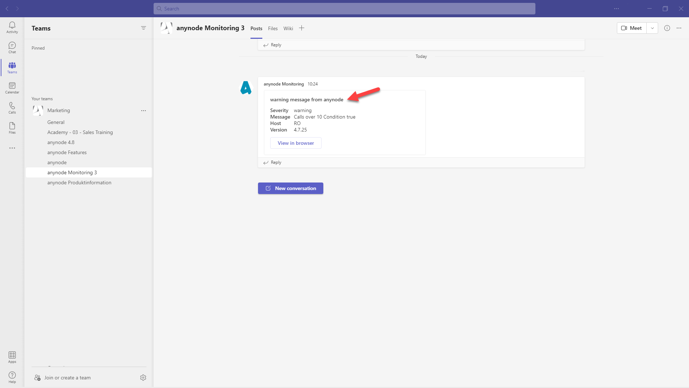Viewport: 689px width, 388px height.
Task: Open the Files section in sidebar
Action: [x=12, y=128]
